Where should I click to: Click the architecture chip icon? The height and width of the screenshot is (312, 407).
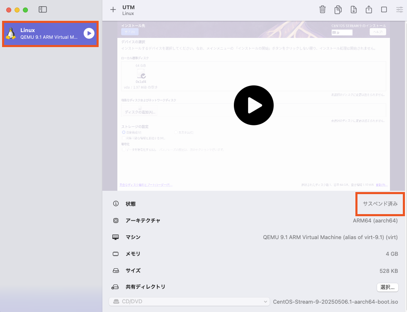[x=116, y=220]
